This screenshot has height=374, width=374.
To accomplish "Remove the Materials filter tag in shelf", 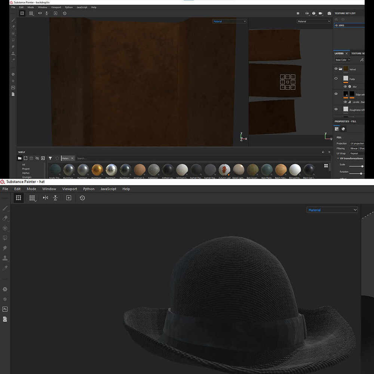I will pyautogui.click(x=72, y=158).
